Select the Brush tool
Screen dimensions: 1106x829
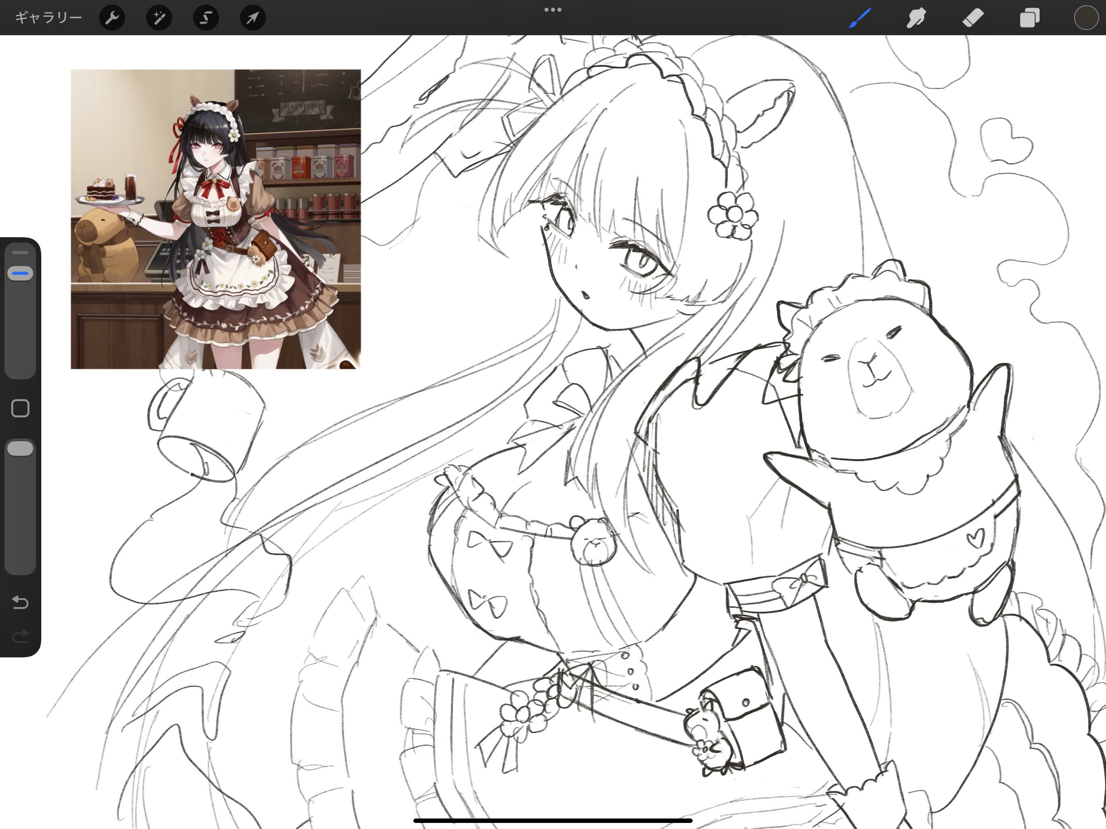coord(860,18)
